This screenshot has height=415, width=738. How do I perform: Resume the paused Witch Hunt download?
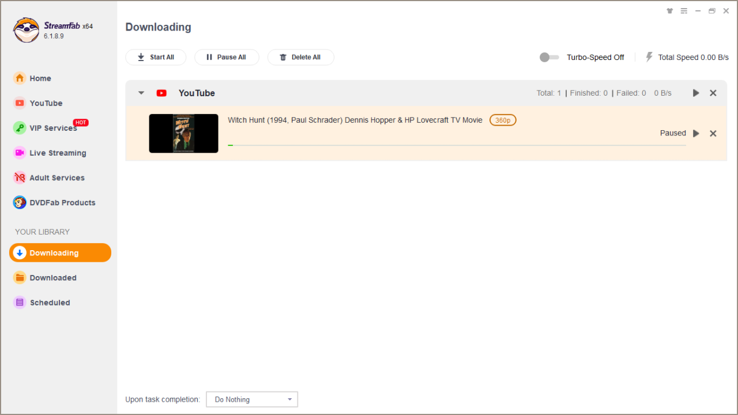[x=696, y=134]
